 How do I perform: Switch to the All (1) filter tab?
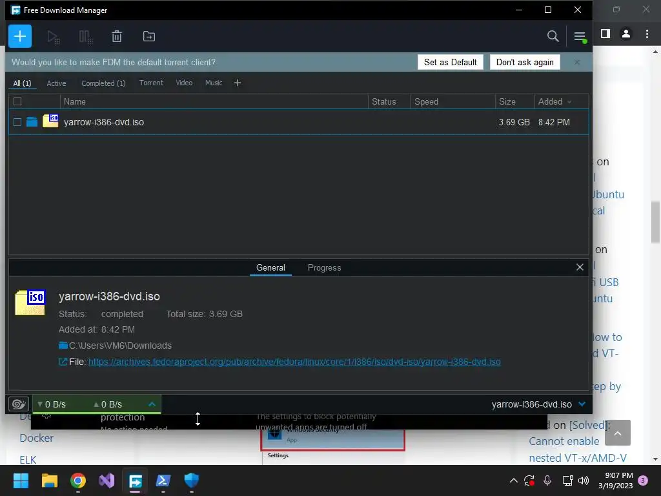coord(22,83)
